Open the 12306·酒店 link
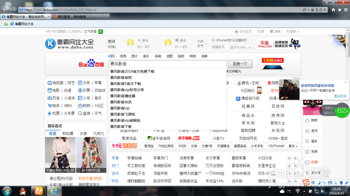Viewport: 350px width, 196px height. [x=278, y=138]
